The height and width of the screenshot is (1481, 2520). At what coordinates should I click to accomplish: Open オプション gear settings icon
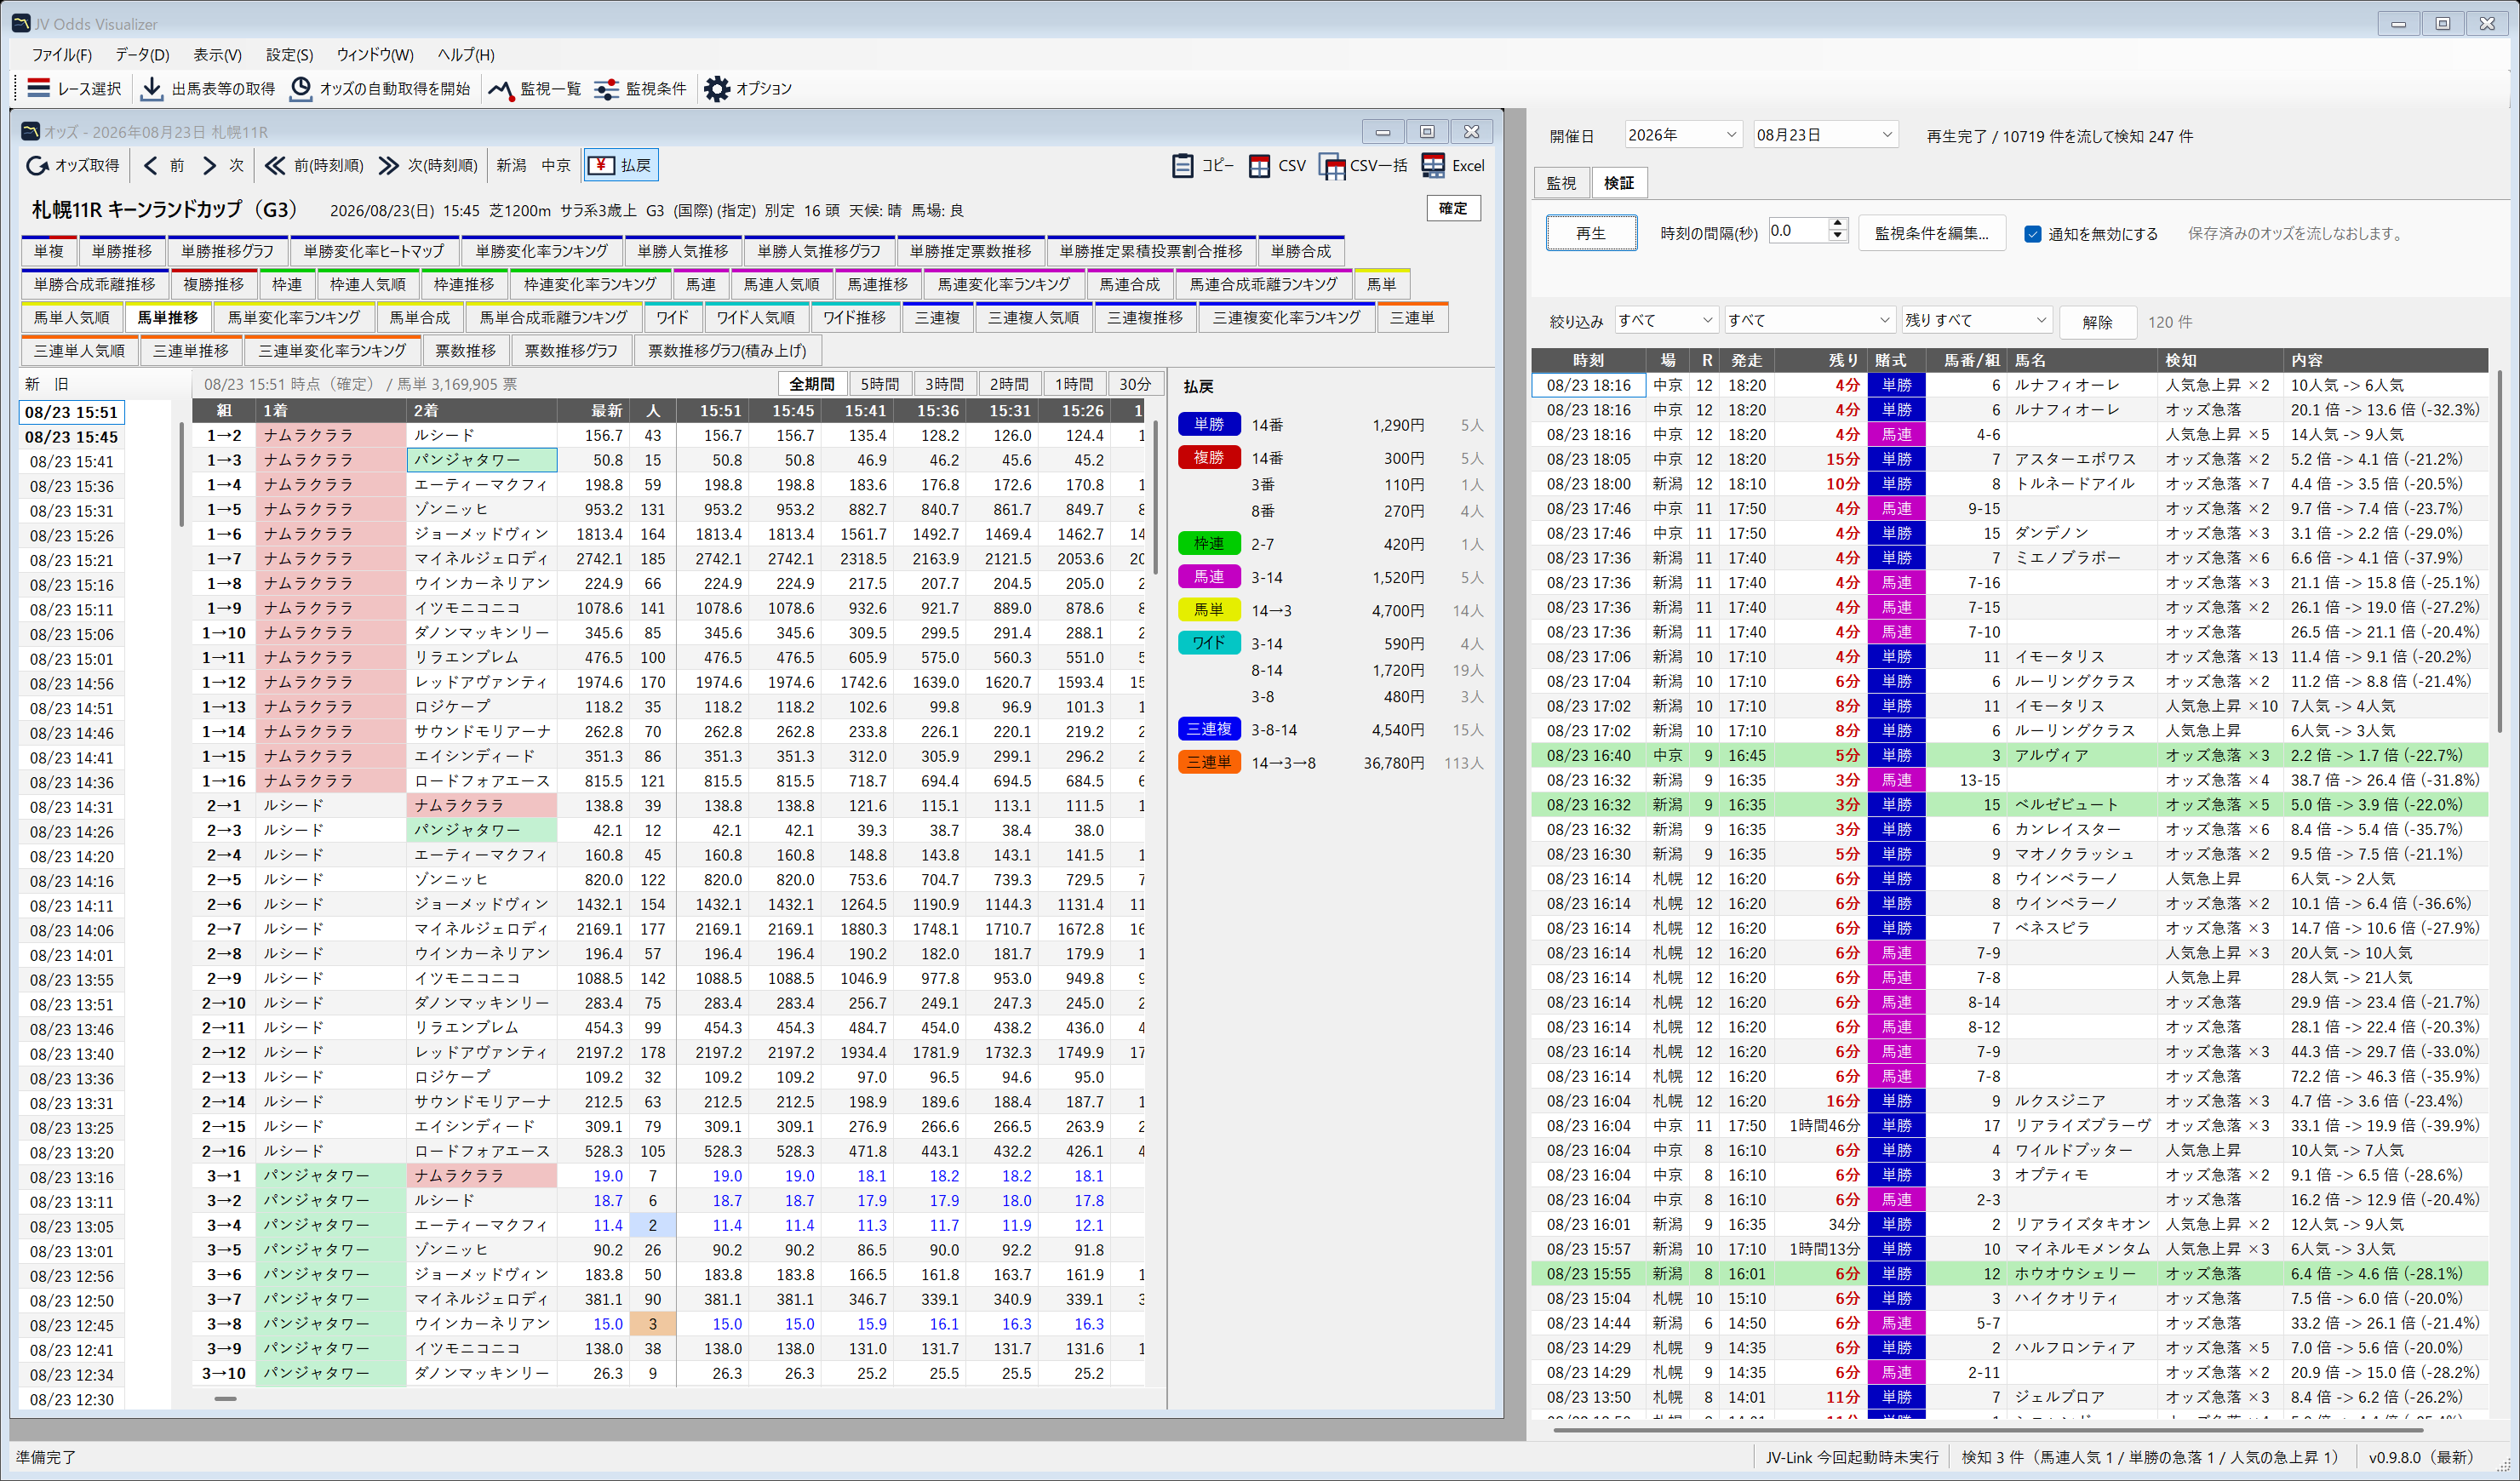(717, 89)
